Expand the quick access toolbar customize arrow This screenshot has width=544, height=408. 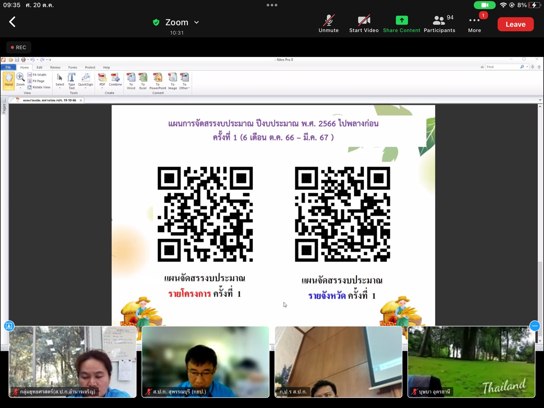[50, 60]
